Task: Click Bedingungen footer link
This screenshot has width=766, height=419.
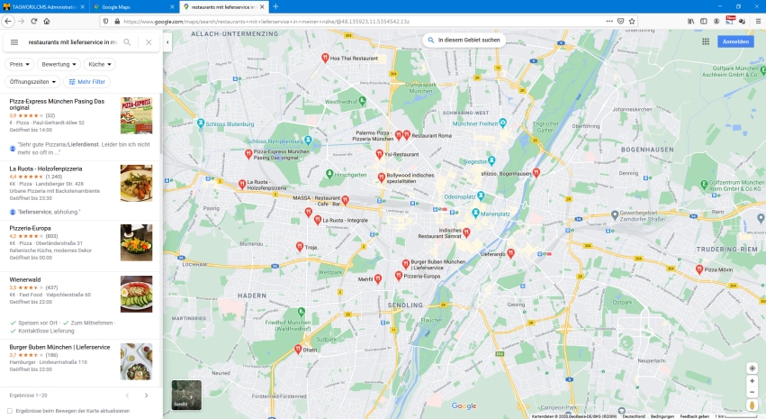Action: pyautogui.click(x=662, y=416)
